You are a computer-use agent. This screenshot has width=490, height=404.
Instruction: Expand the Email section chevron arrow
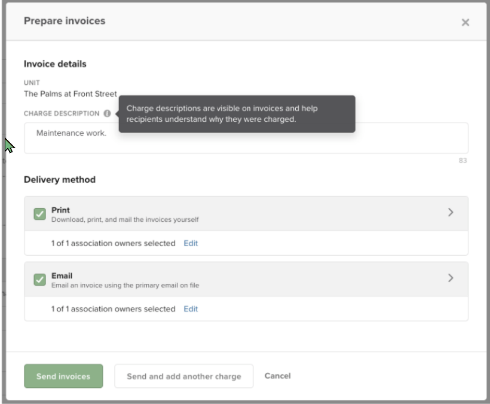(451, 278)
